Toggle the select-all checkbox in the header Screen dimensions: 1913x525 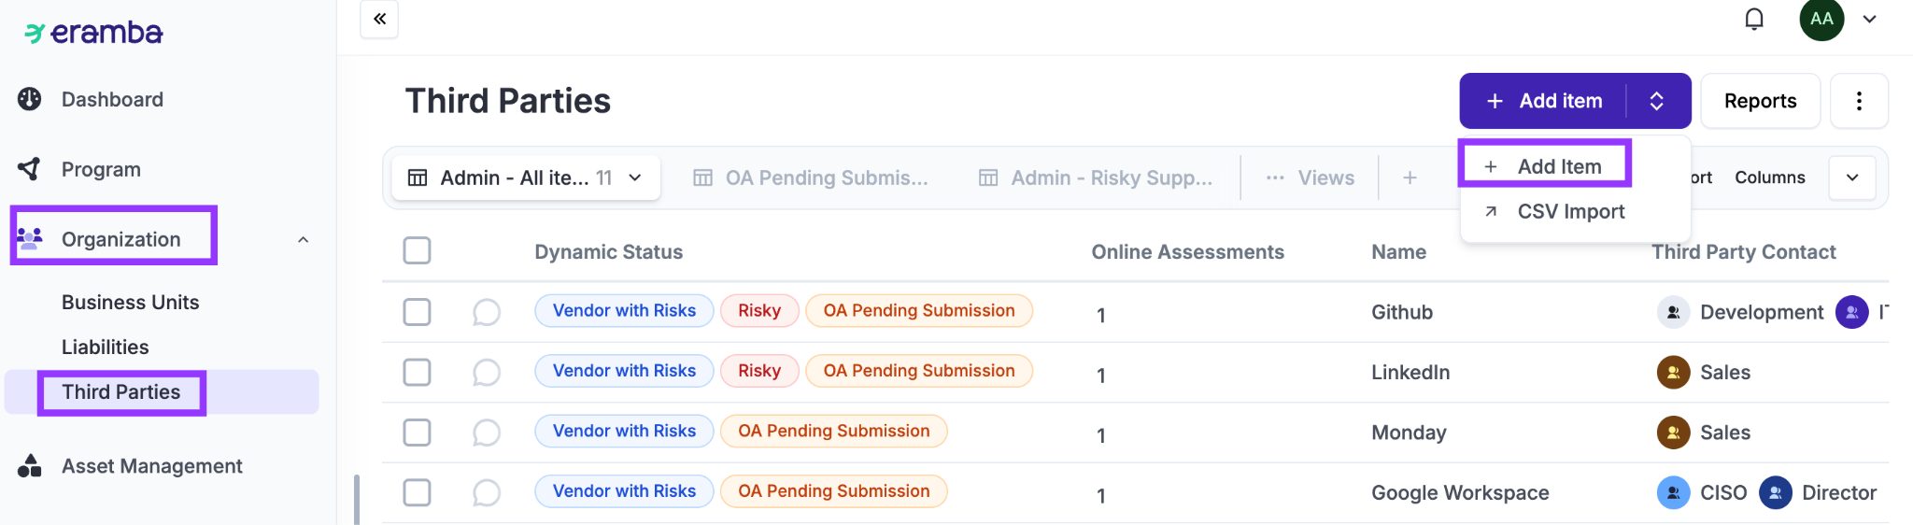tap(417, 250)
